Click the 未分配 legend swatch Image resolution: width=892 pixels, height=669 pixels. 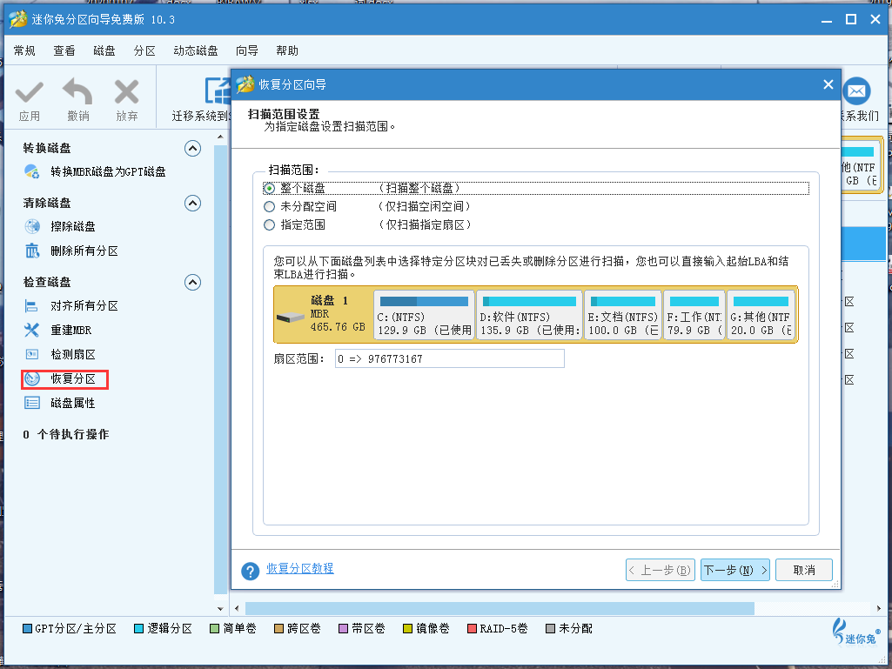coord(550,629)
